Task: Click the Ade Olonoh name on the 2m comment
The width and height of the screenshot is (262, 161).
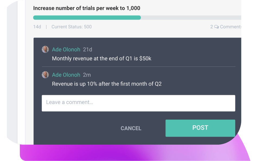Action: 66,75
